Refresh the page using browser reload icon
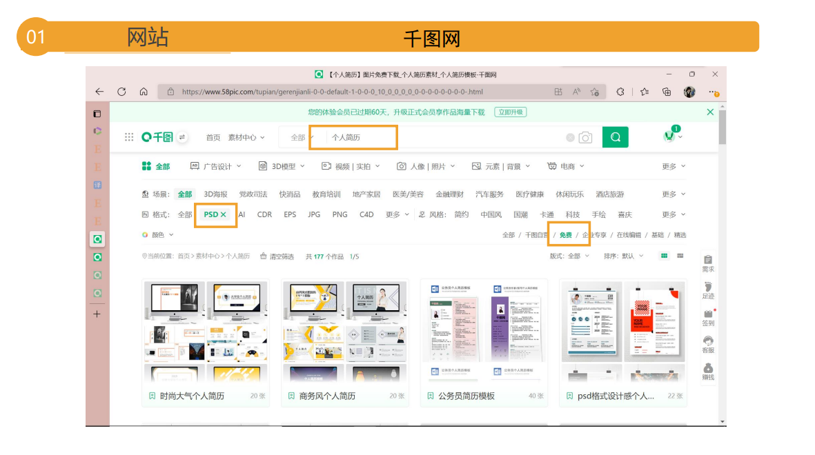Viewport: 815px width, 455px height. pos(121,92)
